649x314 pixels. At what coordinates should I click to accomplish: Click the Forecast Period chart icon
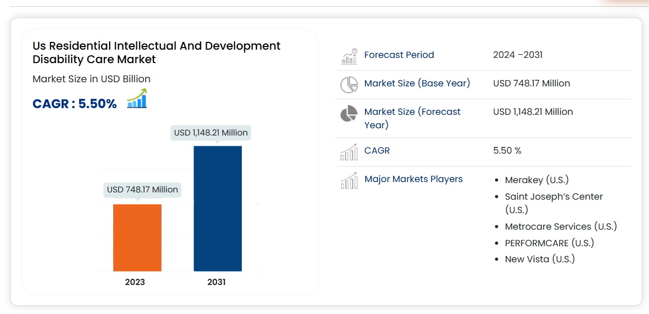point(349,56)
